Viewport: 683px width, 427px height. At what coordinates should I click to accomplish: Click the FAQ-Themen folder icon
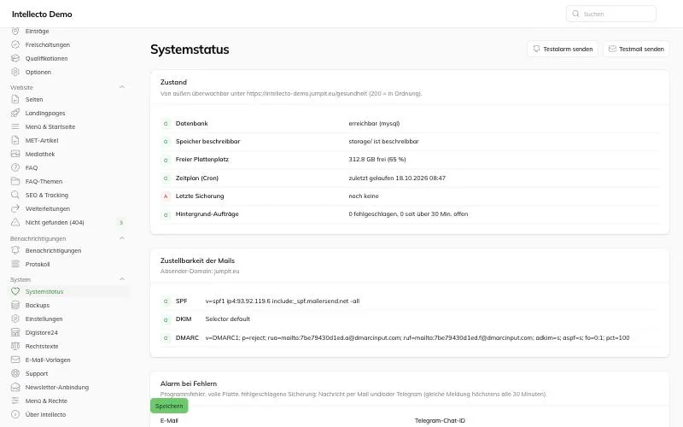coord(15,181)
